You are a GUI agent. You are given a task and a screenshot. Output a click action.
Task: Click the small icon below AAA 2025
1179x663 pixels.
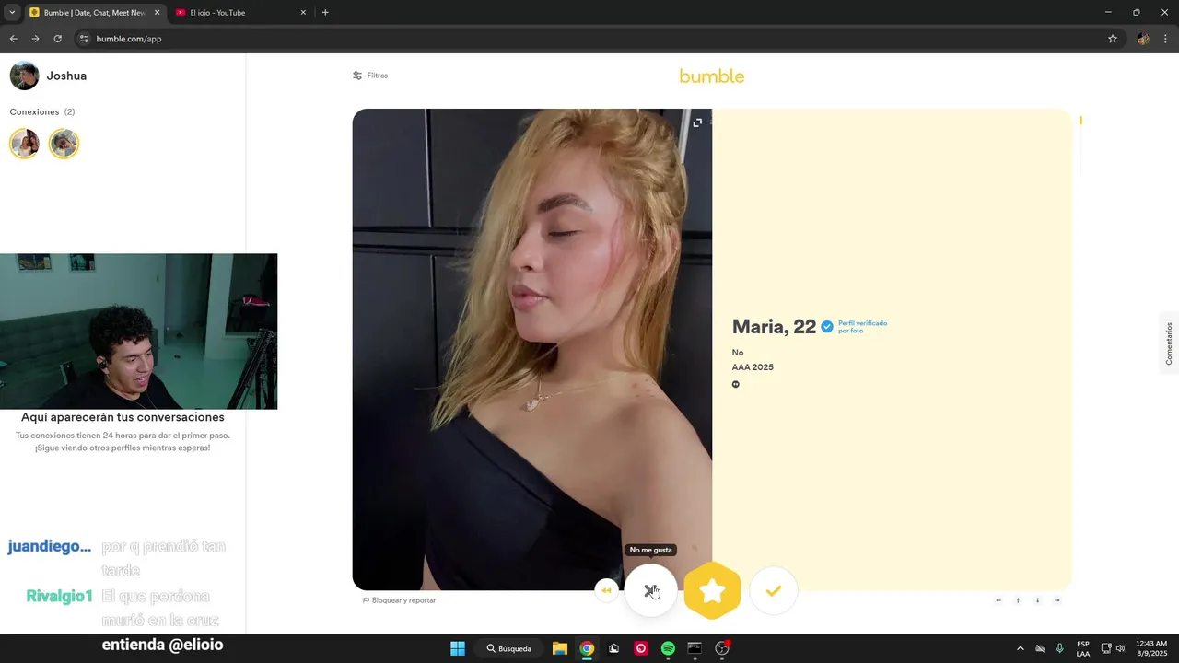coord(736,384)
